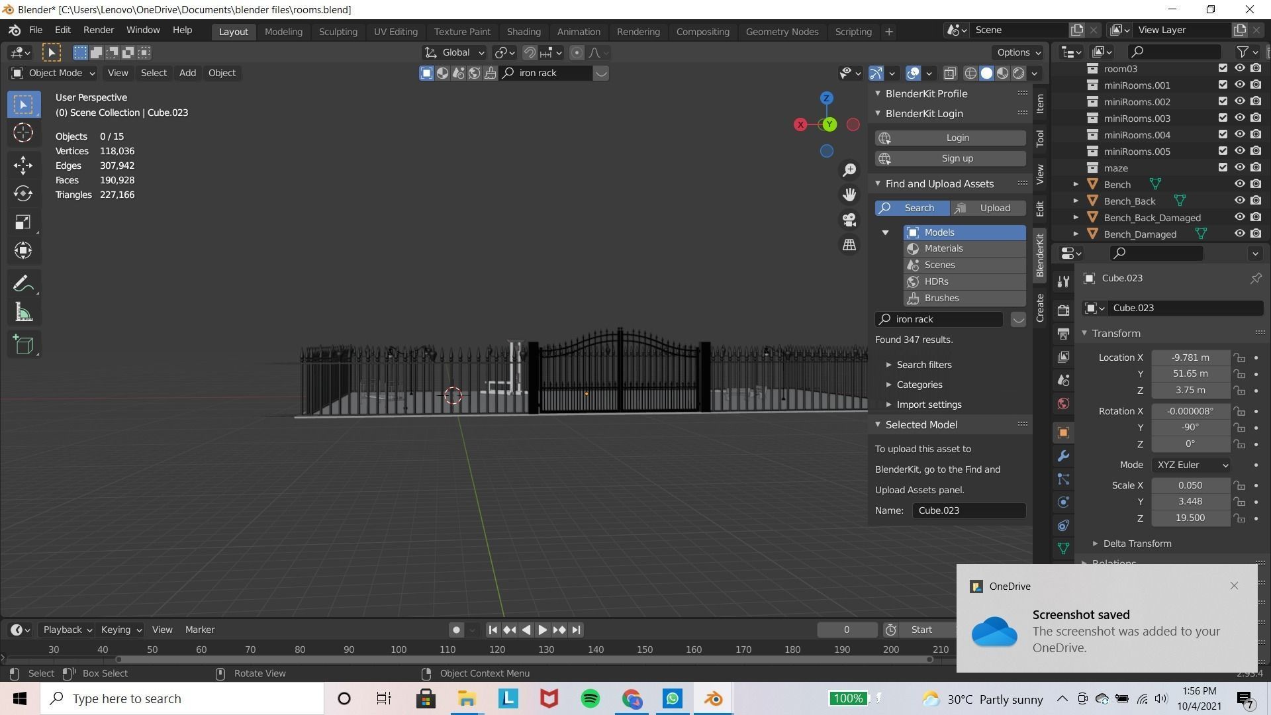Click the iron rack search field in panel
1271x715 pixels.
click(939, 320)
